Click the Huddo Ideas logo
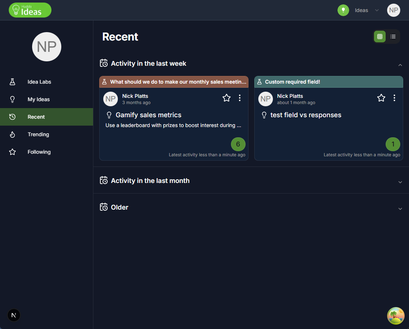This screenshot has width=409, height=329. [x=30, y=10]
